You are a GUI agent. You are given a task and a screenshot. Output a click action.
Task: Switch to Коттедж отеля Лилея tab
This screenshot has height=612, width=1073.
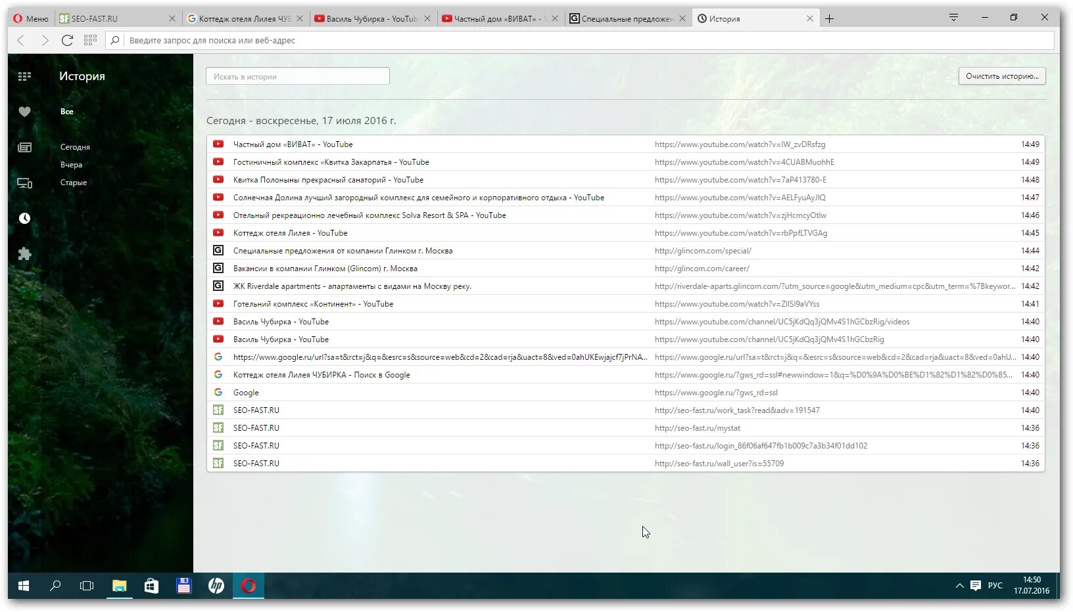click(x=245, y=19)
